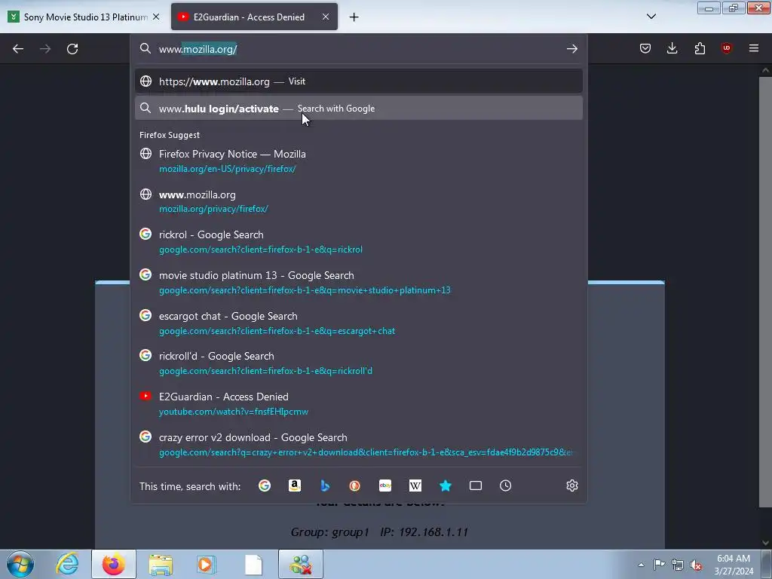Screen dimensions: 772x579
Task: Open the uBlock Origin extension icon
Action: (726, 48)
